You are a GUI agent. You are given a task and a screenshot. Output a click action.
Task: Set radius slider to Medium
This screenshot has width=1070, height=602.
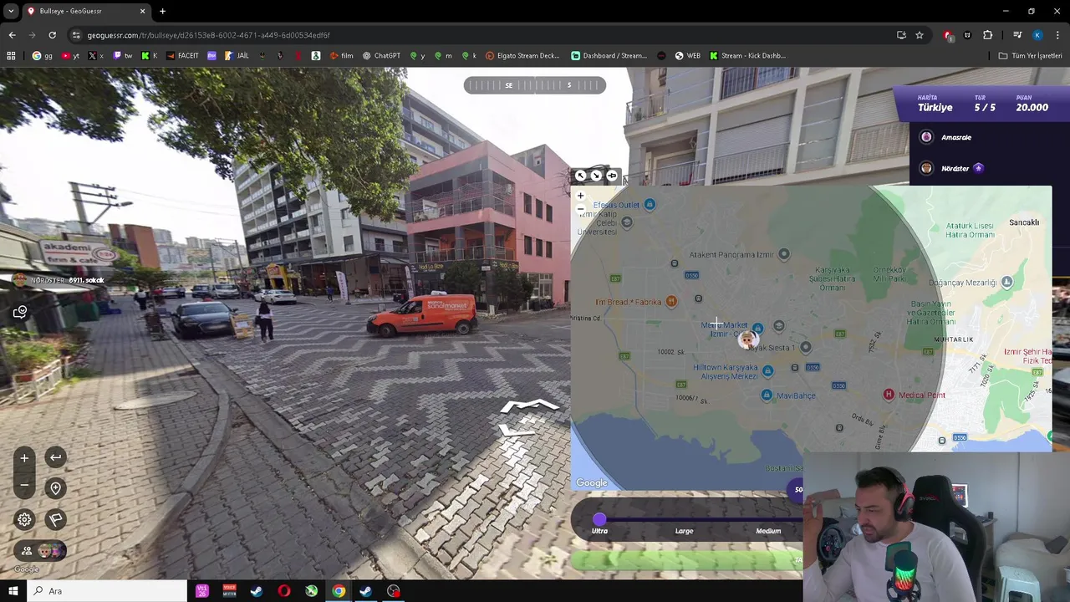768,531
